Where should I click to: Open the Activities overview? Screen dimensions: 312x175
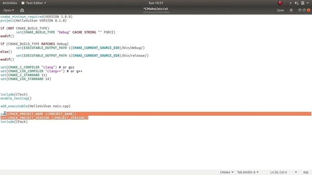point(10,3)
